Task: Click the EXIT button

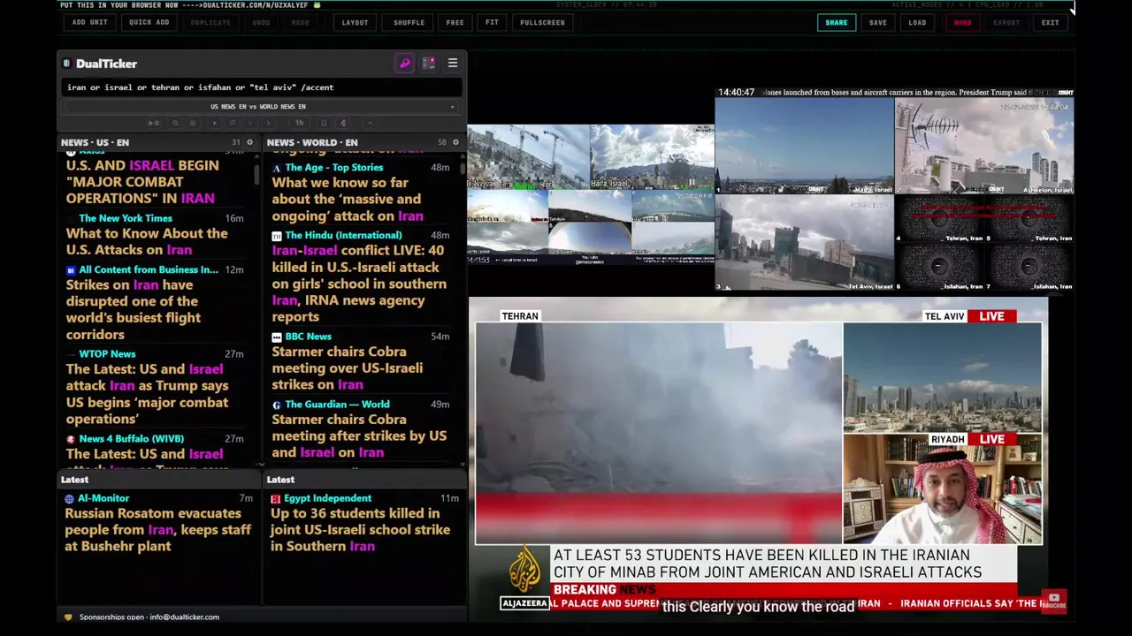Action: (x=1050, y=22)
